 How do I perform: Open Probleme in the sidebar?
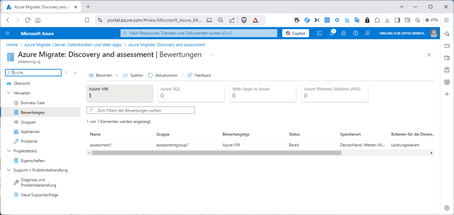[29, 141]
